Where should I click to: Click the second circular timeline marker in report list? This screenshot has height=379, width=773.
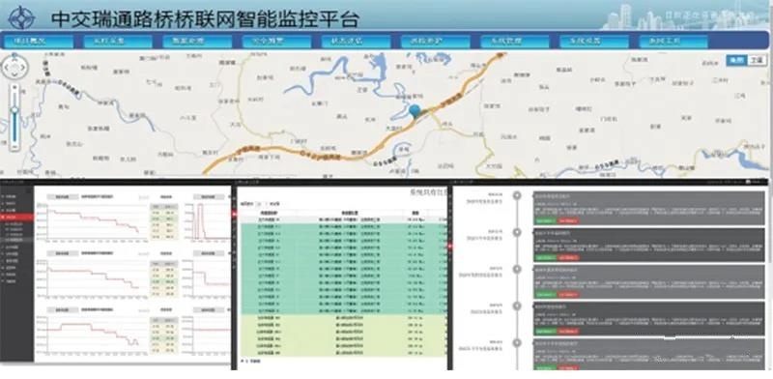[517, 232]
